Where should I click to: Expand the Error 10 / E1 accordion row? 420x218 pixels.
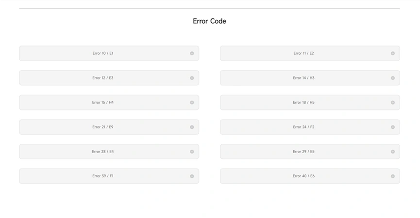tap(109, 53)
